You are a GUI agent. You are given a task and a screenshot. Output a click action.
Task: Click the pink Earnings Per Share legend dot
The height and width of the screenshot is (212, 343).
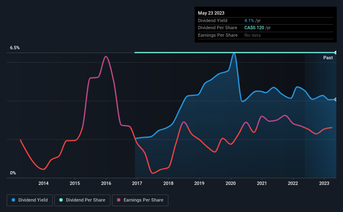point(119,200)
